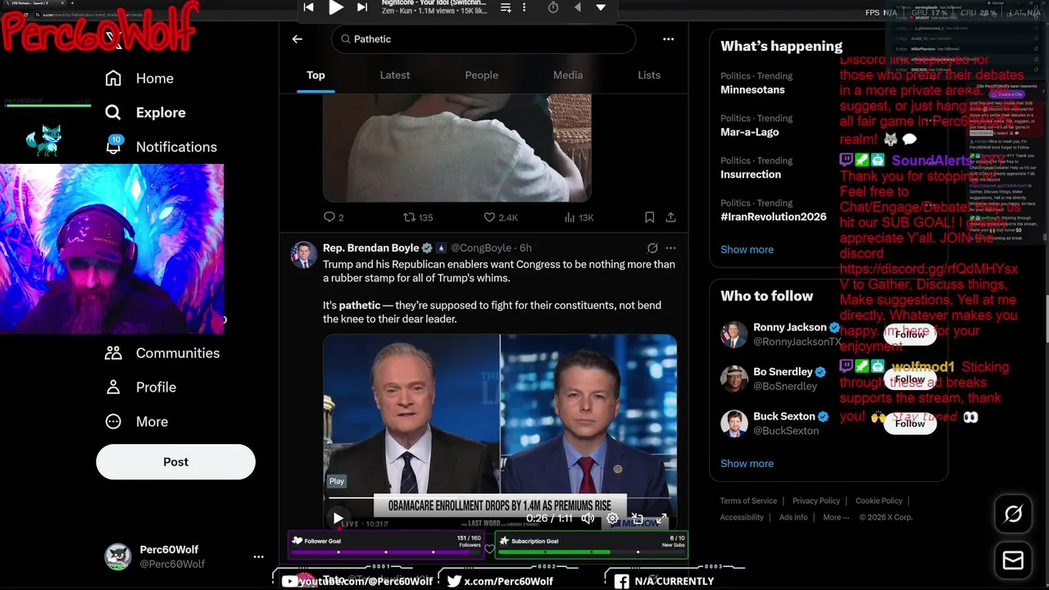
Task: Follow Bo Snerdley
Action: [910, 379]
